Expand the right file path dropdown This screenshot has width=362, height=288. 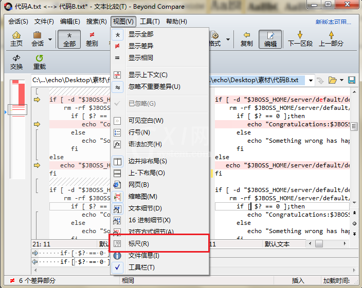point(311,81)
